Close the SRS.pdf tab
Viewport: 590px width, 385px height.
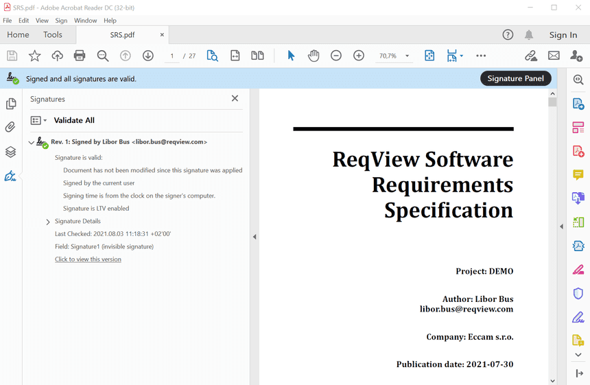[x=162, y=34]
